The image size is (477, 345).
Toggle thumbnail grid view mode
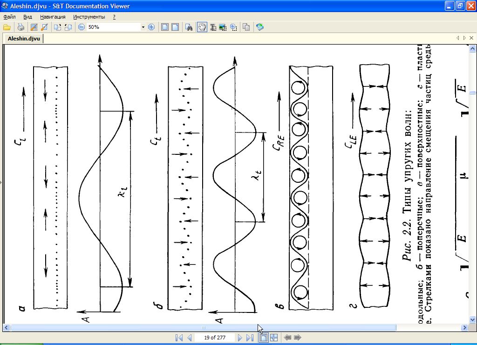pyautogui.click(x=274, y=338)
